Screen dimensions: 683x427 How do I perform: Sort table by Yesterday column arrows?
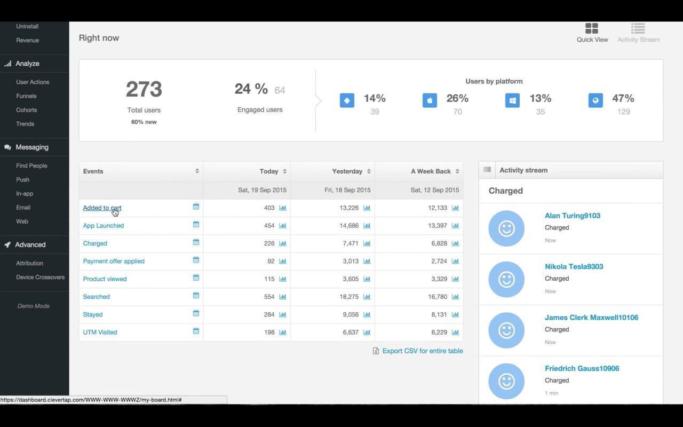(x=369, y=171)
